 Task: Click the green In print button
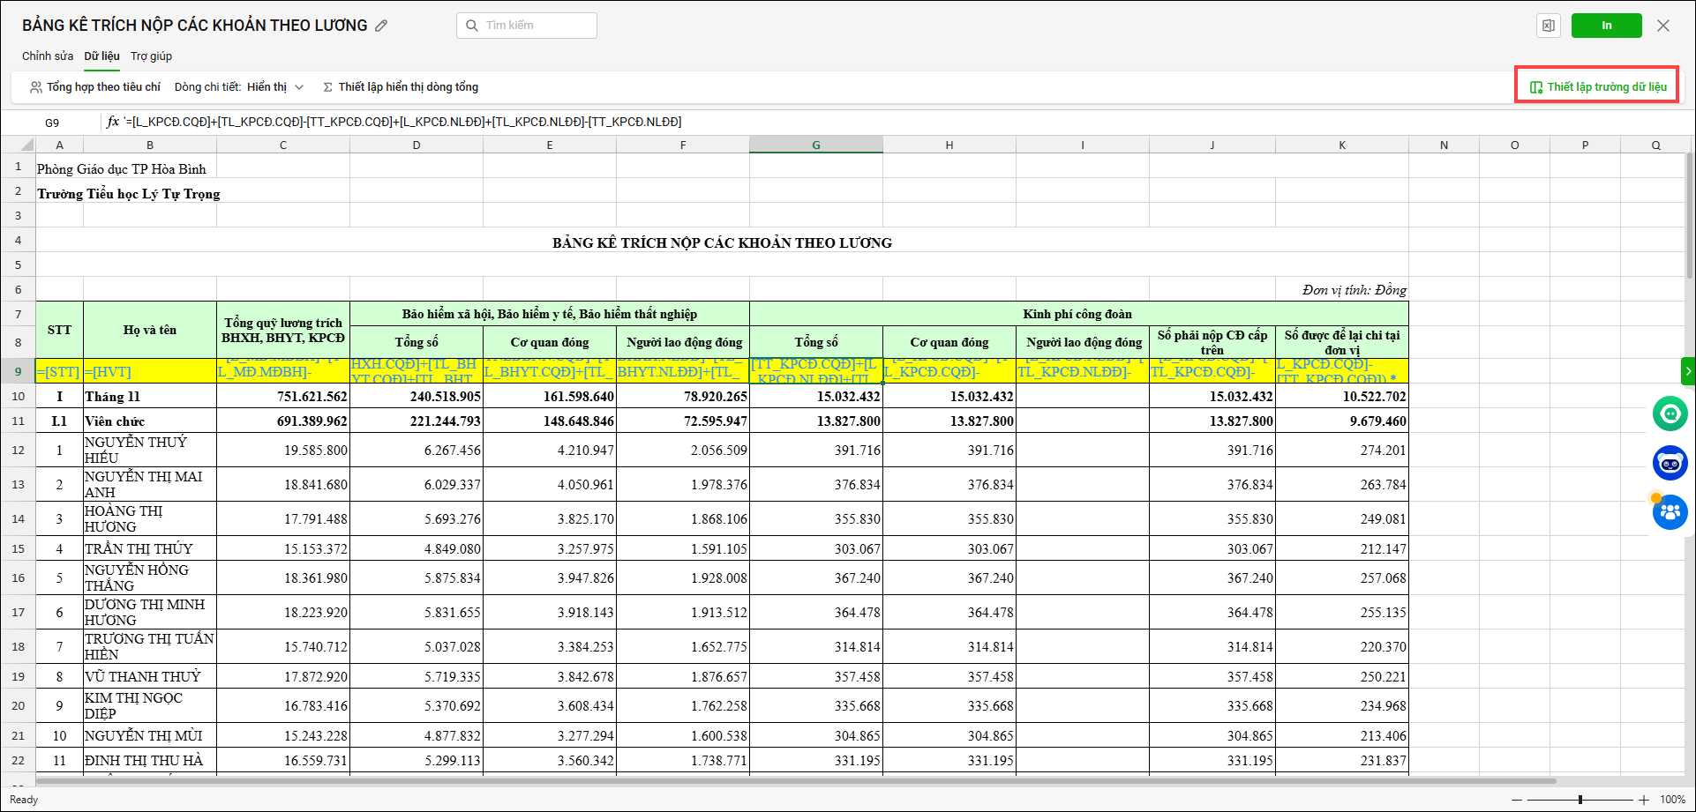pos(1606,26)
